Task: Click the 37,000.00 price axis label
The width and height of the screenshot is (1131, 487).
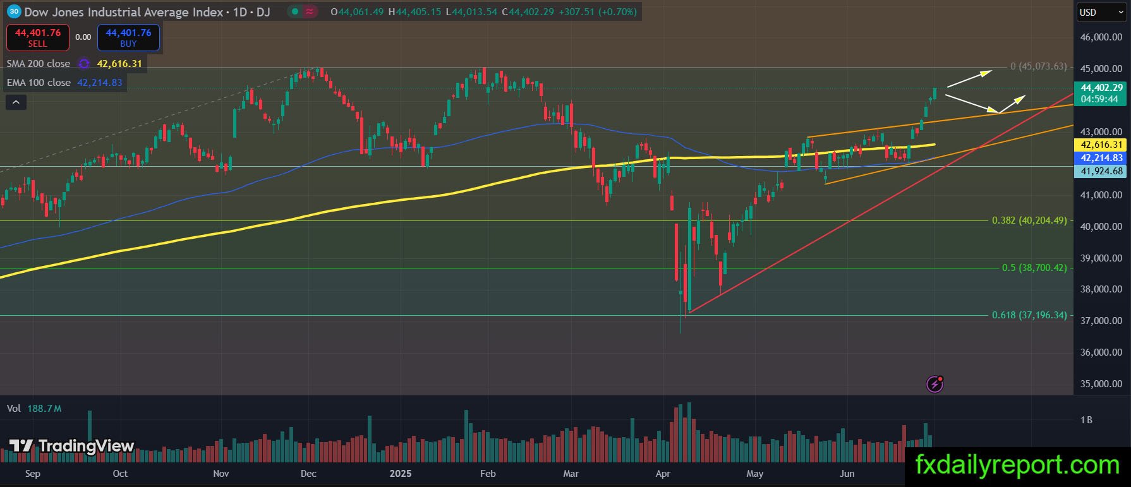Action: pyautogui.click(x=1101, y=321)
